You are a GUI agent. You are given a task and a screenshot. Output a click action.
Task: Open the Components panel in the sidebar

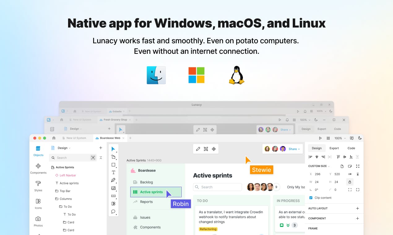point(38,169)
